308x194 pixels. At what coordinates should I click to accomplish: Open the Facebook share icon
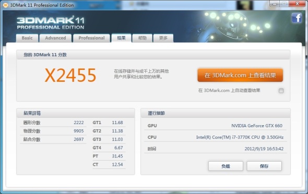pyautogui.click(x=297, y=18)
